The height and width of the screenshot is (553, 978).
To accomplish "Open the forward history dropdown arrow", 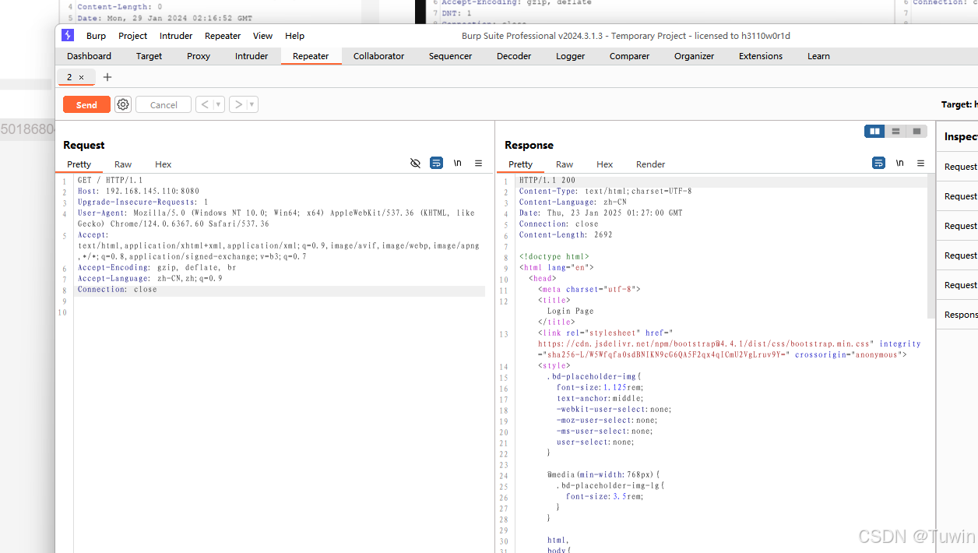I will tap(252, 104).
